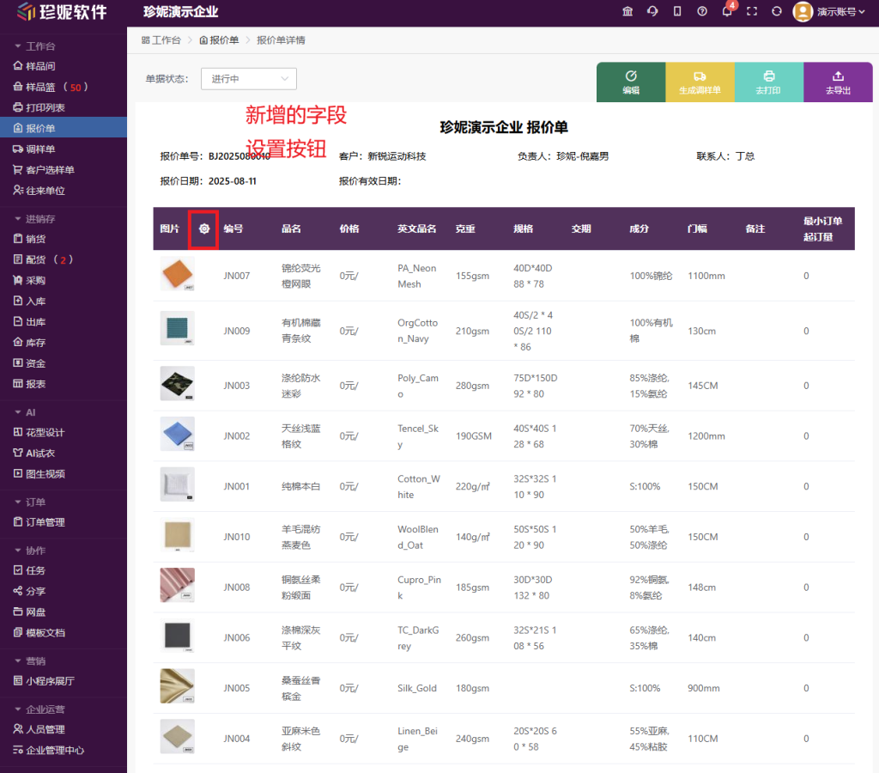Open the headset support icon

pos(652,12)
